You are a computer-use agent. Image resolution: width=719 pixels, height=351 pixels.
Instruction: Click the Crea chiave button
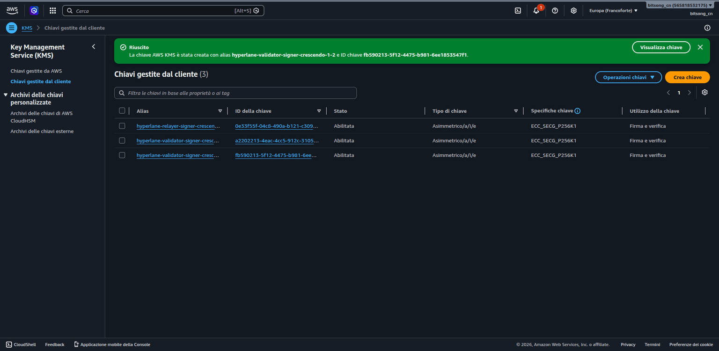pos(687,77)
